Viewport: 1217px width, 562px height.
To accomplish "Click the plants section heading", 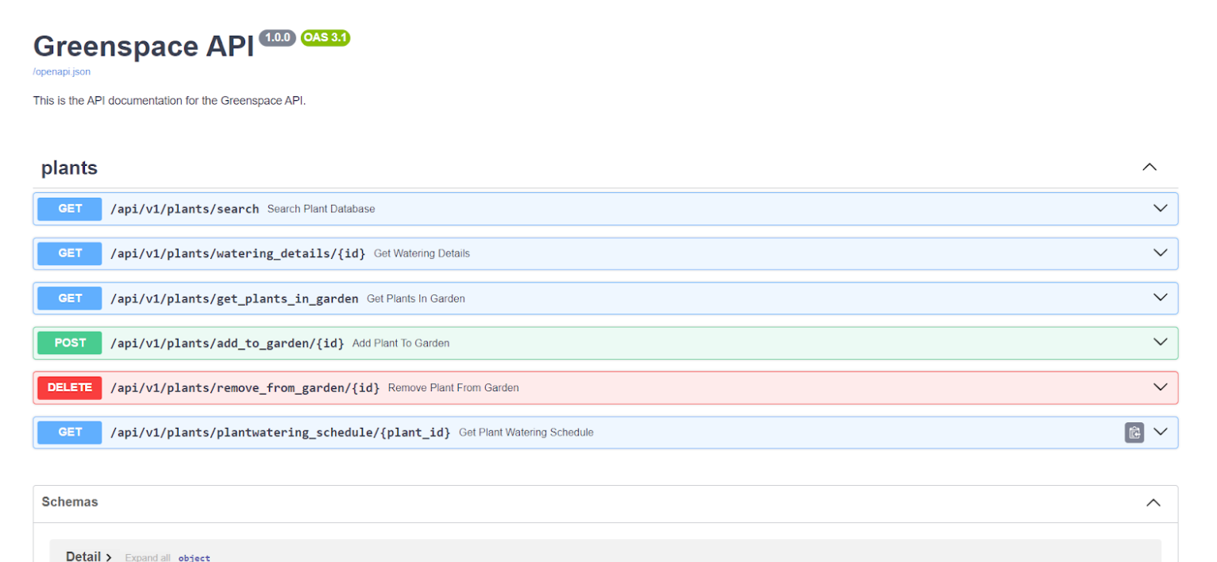I will [70, 168].
